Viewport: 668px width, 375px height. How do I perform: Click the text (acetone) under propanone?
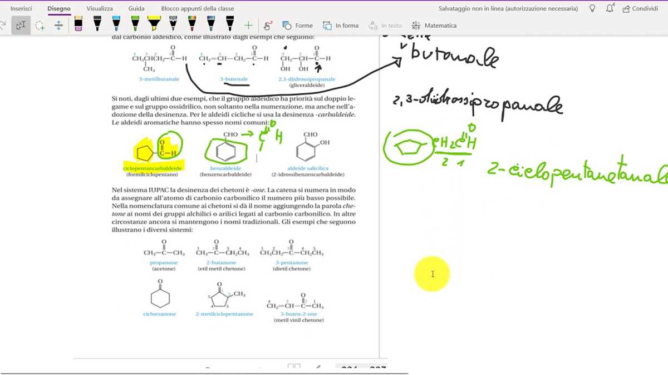point(164,269)
